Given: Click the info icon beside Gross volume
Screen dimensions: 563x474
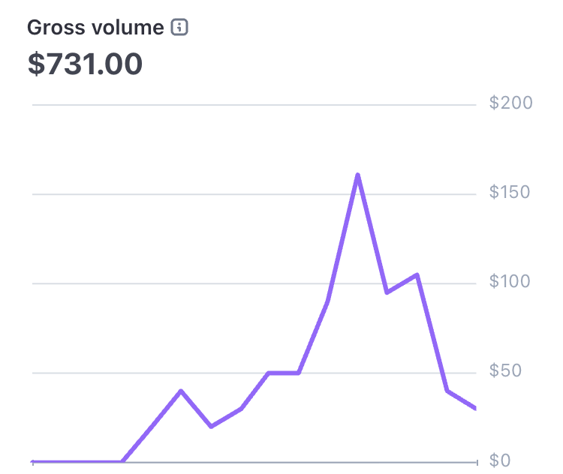Looking at the screenshot, I should 179,28.
